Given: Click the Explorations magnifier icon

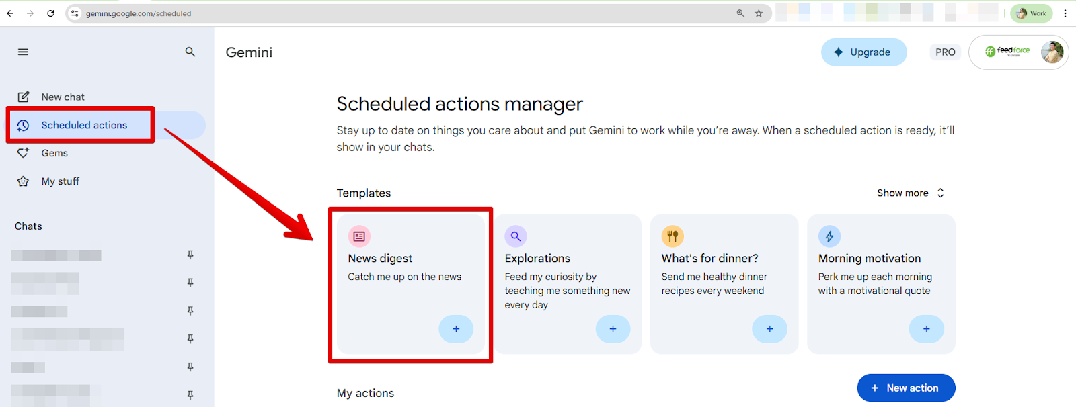Looking at the screenshot, I should (x=516, y=236).
